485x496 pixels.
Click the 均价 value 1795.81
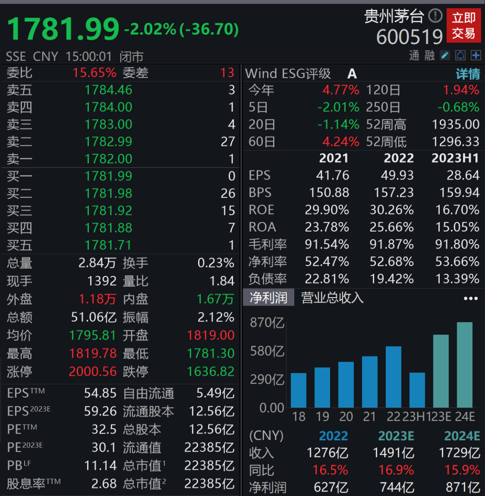point(93,335)
